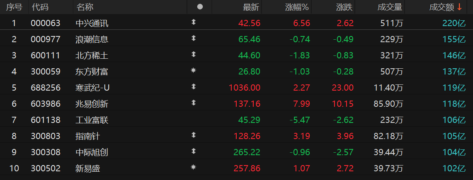This screenshot has height=180, width=473.
Task: Select stock name 中际旭创
Action: tap(92, 152)
